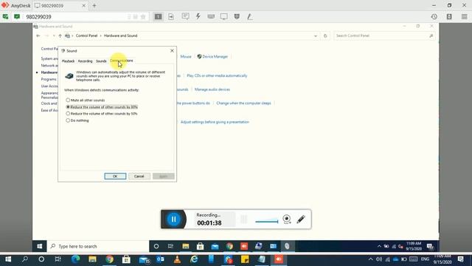
Task: Click the lightning Actions icon in AnyDesk toolbar
Action: point(198,16)
